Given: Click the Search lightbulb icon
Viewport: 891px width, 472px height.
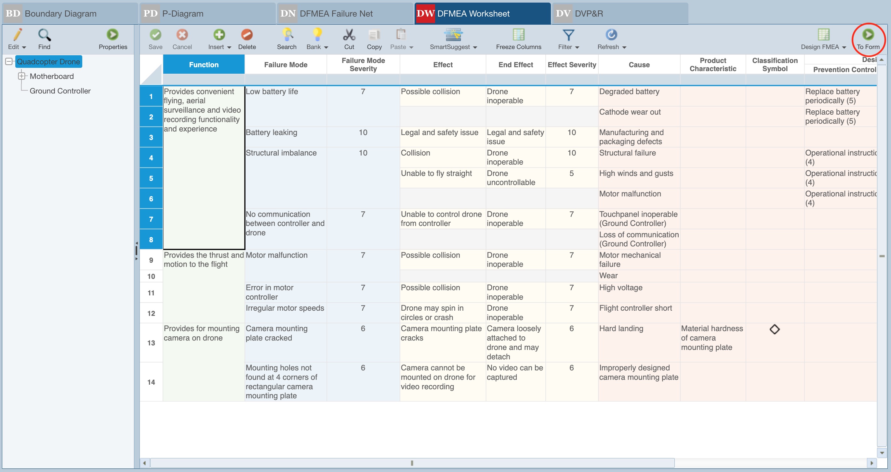Looking at the screenshot, I should click(x=287, y=35).
